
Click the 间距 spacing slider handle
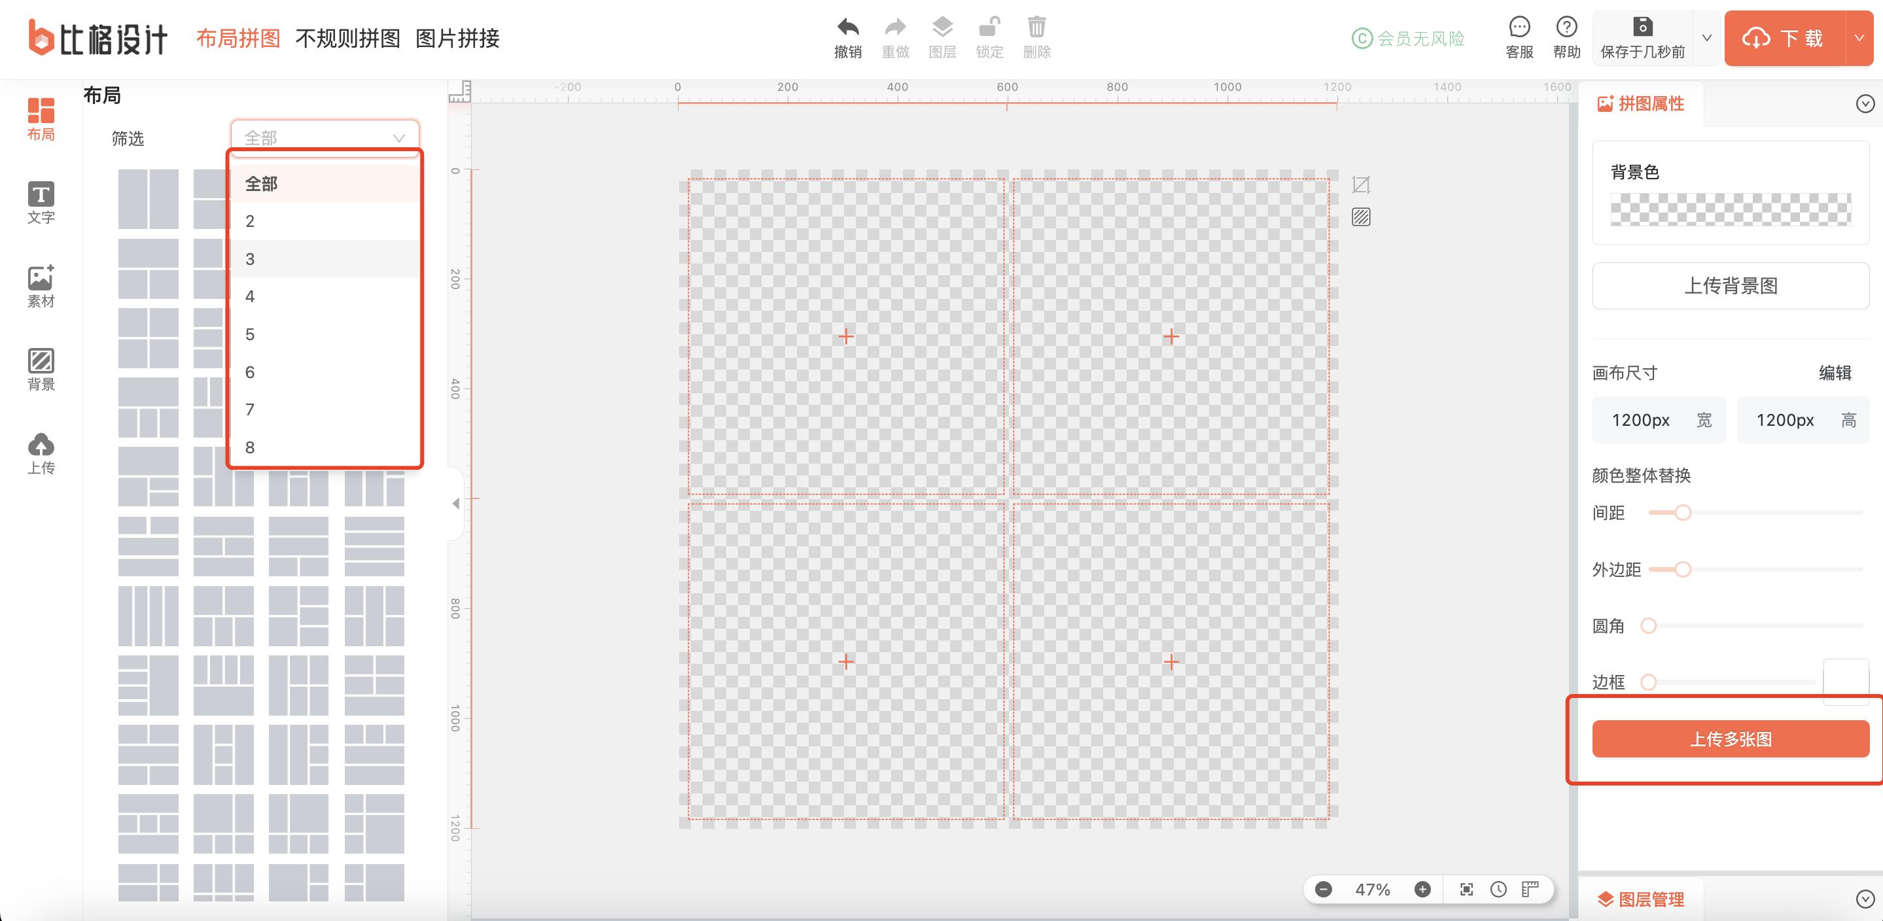(1682, 512)
